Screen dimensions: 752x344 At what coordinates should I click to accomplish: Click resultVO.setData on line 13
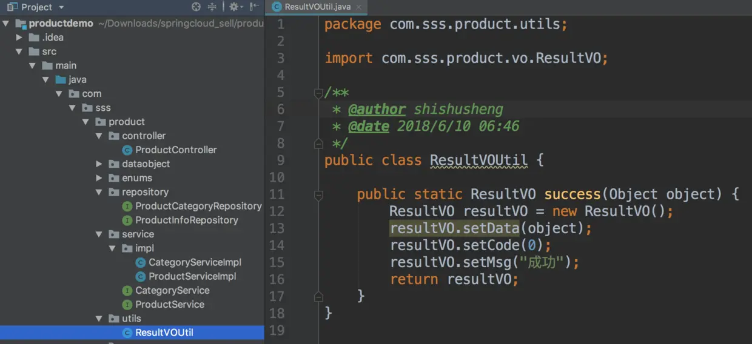click(x=454, y=228)
